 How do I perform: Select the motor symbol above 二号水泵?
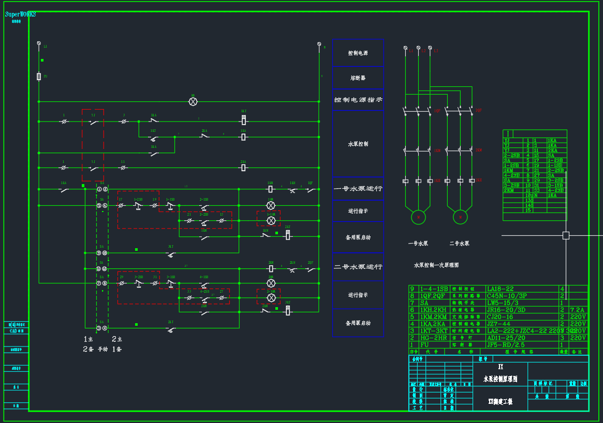(460, 218)
